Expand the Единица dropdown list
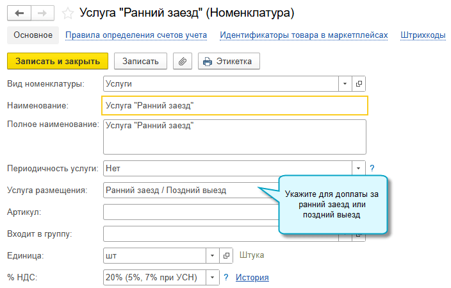This screenshot has width=451, height=288. [x=212, y=255]
